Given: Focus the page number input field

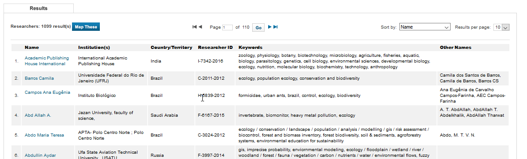Looking at the screenshot, I should pos(227,27).
